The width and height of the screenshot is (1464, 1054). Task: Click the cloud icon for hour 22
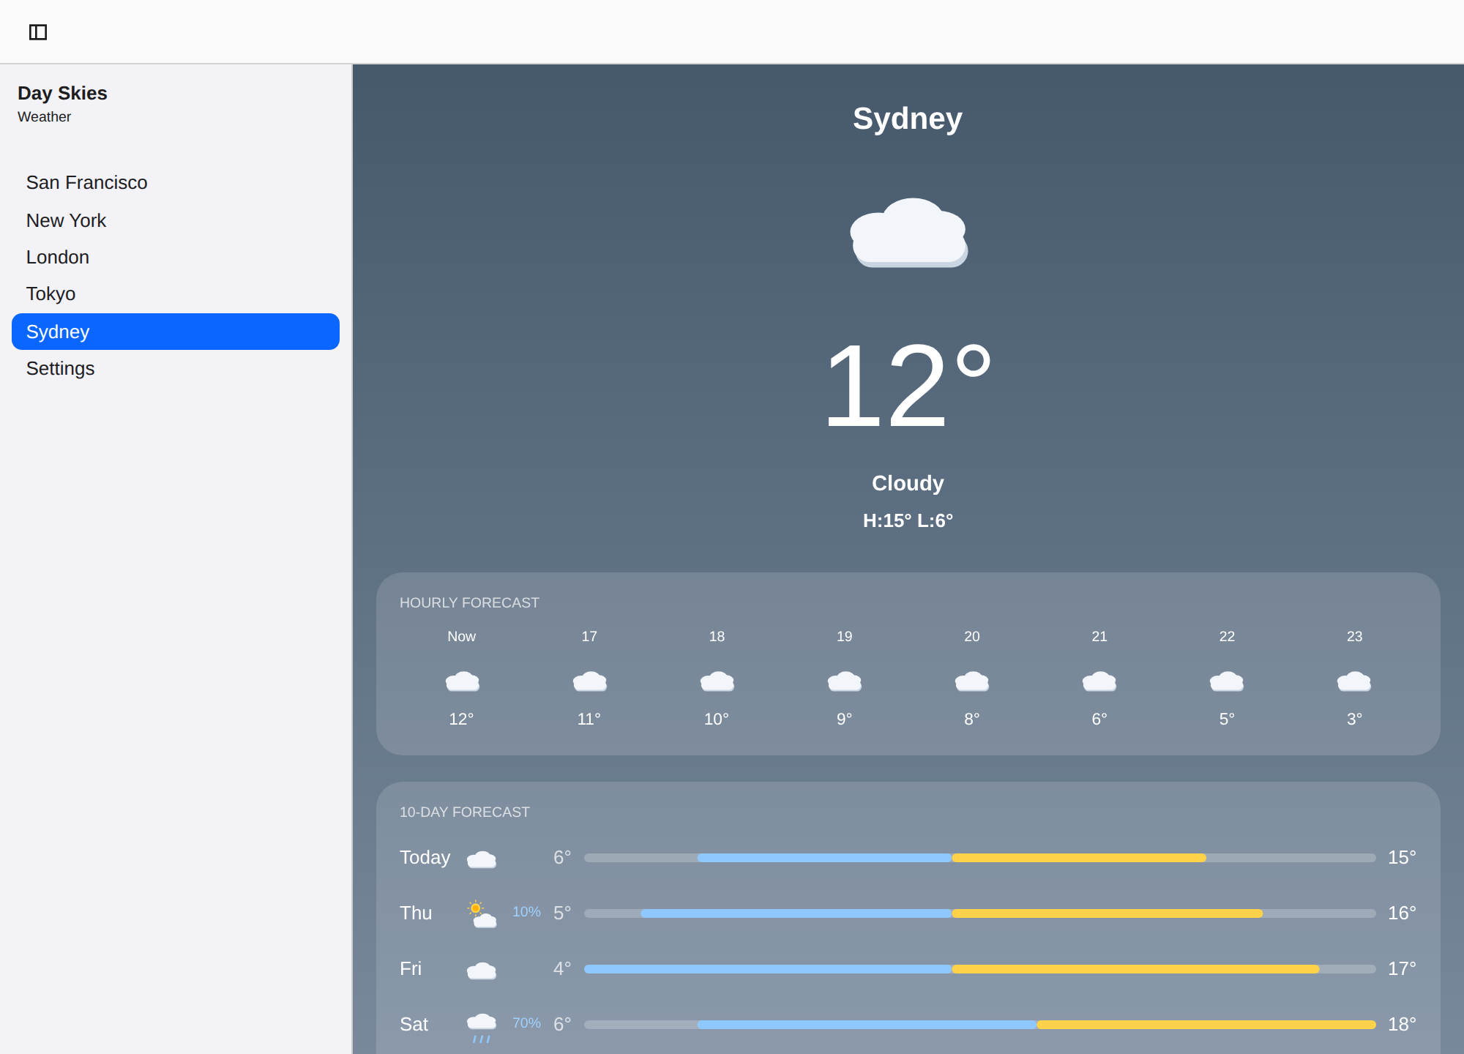(x=1227, y=681)
